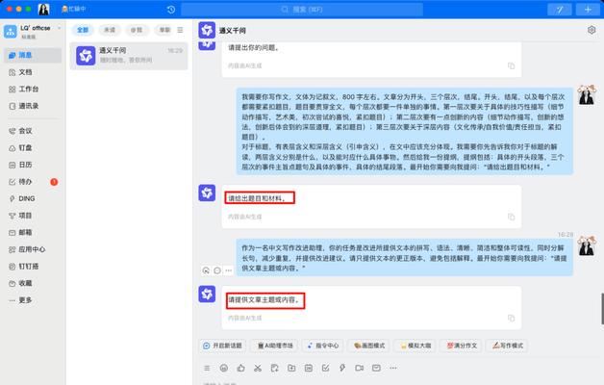This screenshot has width=604, height=385.
Task: Switch to 画图模式 drawing mode
Action: (369, 346)
